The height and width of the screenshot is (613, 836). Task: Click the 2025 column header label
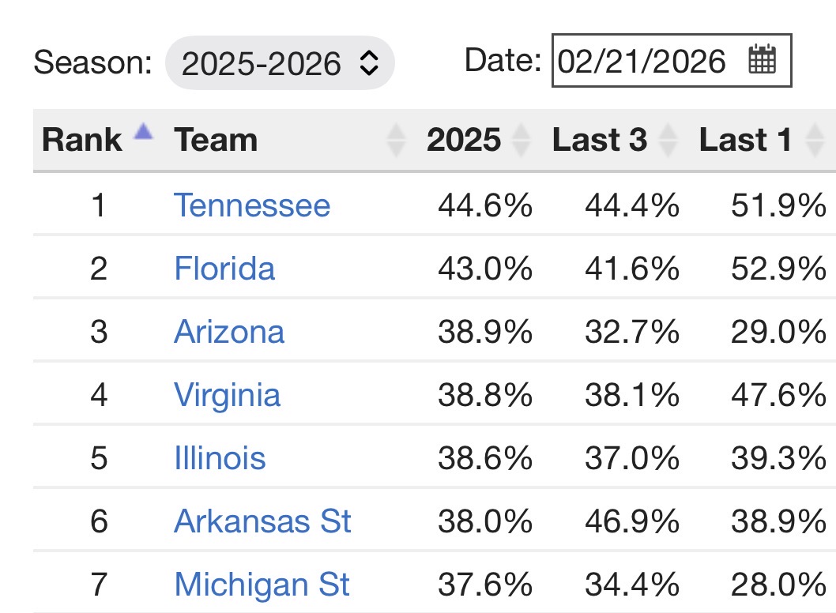[x=464, y=141]
